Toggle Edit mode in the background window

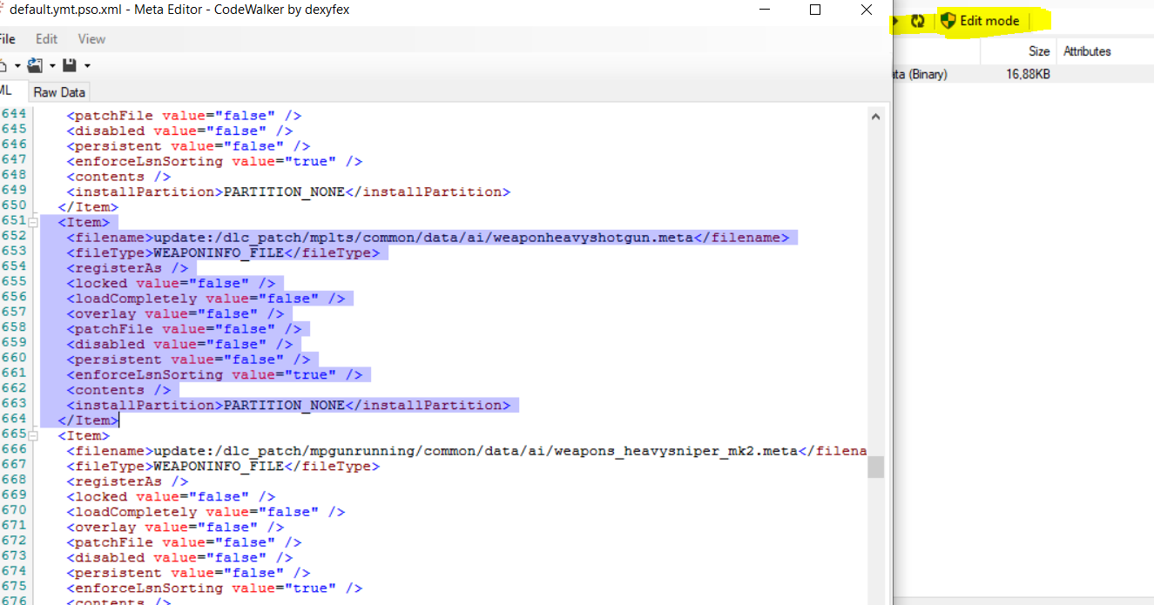tap(980, 21)
